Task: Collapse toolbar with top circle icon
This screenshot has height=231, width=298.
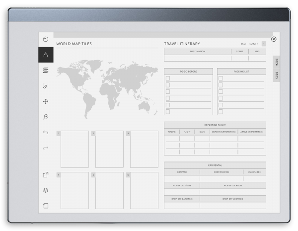Action: pyautogui.click(x=46, y=39)
